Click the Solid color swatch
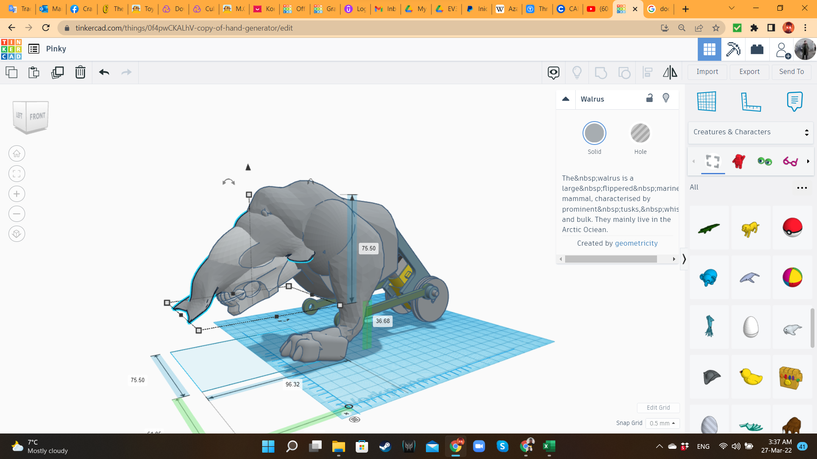 click(x=594, y=133)
